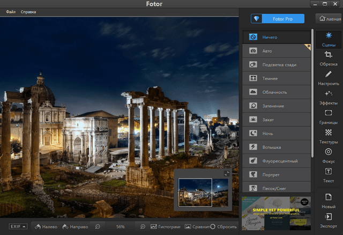Go to the Главная home screen
The image size is (343, 235).
[330, 19]
